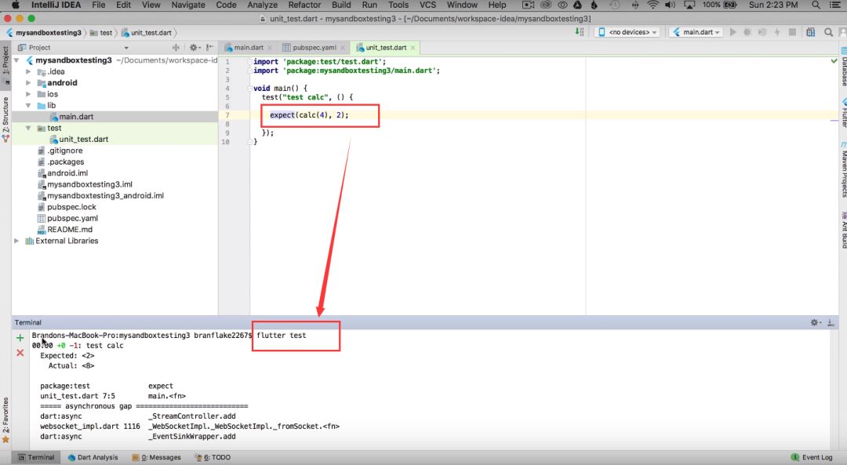
Task: Open the TODO tool window
Action: [x=213, y=457]
